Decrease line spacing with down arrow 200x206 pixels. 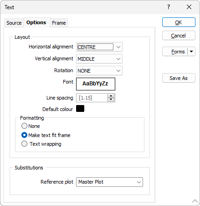pyautogui.click(x=111, y=100)
